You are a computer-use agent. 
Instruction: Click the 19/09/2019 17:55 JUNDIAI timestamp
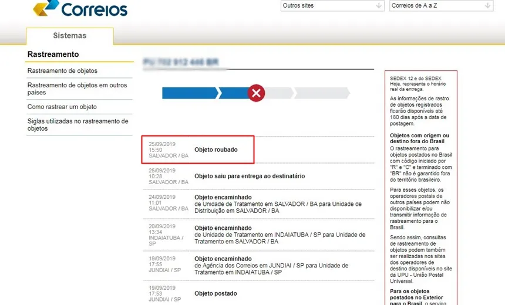(x=165, y=265)
